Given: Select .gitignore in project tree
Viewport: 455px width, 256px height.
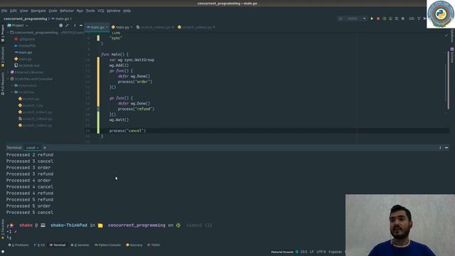Looking at the screenshot, I should tap(27, 39).
